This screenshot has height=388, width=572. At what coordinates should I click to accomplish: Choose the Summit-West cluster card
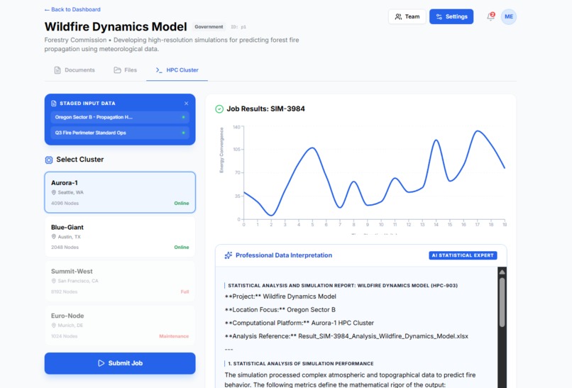(120, 281)
